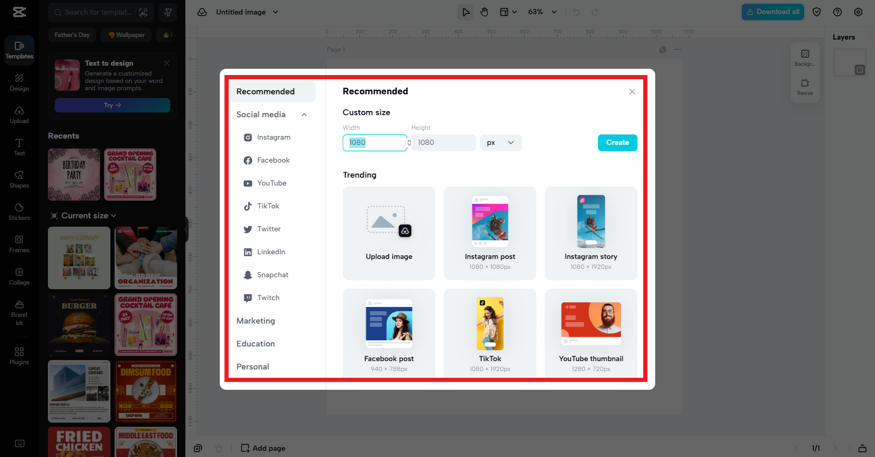The width and height of the screenshot is (875, 457).
Task: Open the Resize tool on right
Action: (805, 87)
